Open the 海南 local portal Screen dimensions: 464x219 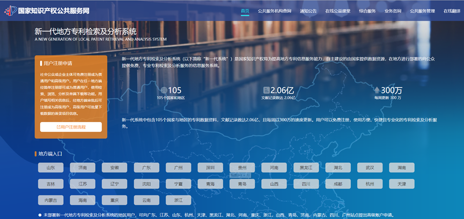(83, 200)
